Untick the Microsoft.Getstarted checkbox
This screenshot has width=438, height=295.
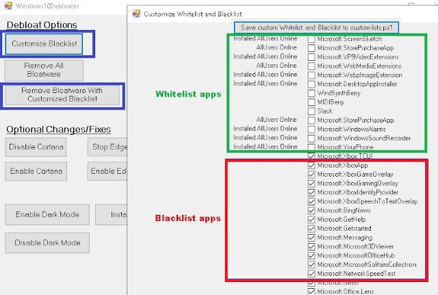click(311, 229)
